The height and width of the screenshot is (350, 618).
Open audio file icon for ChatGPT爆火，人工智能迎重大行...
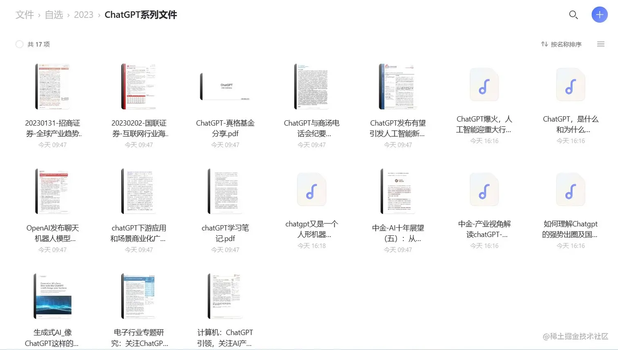(x=484, y=85)
